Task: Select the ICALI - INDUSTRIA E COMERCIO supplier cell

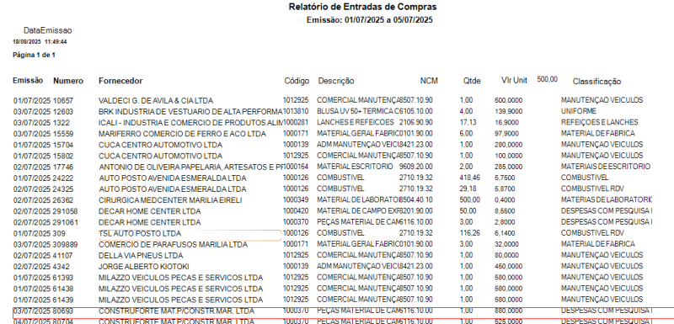Action: point(190,123)
